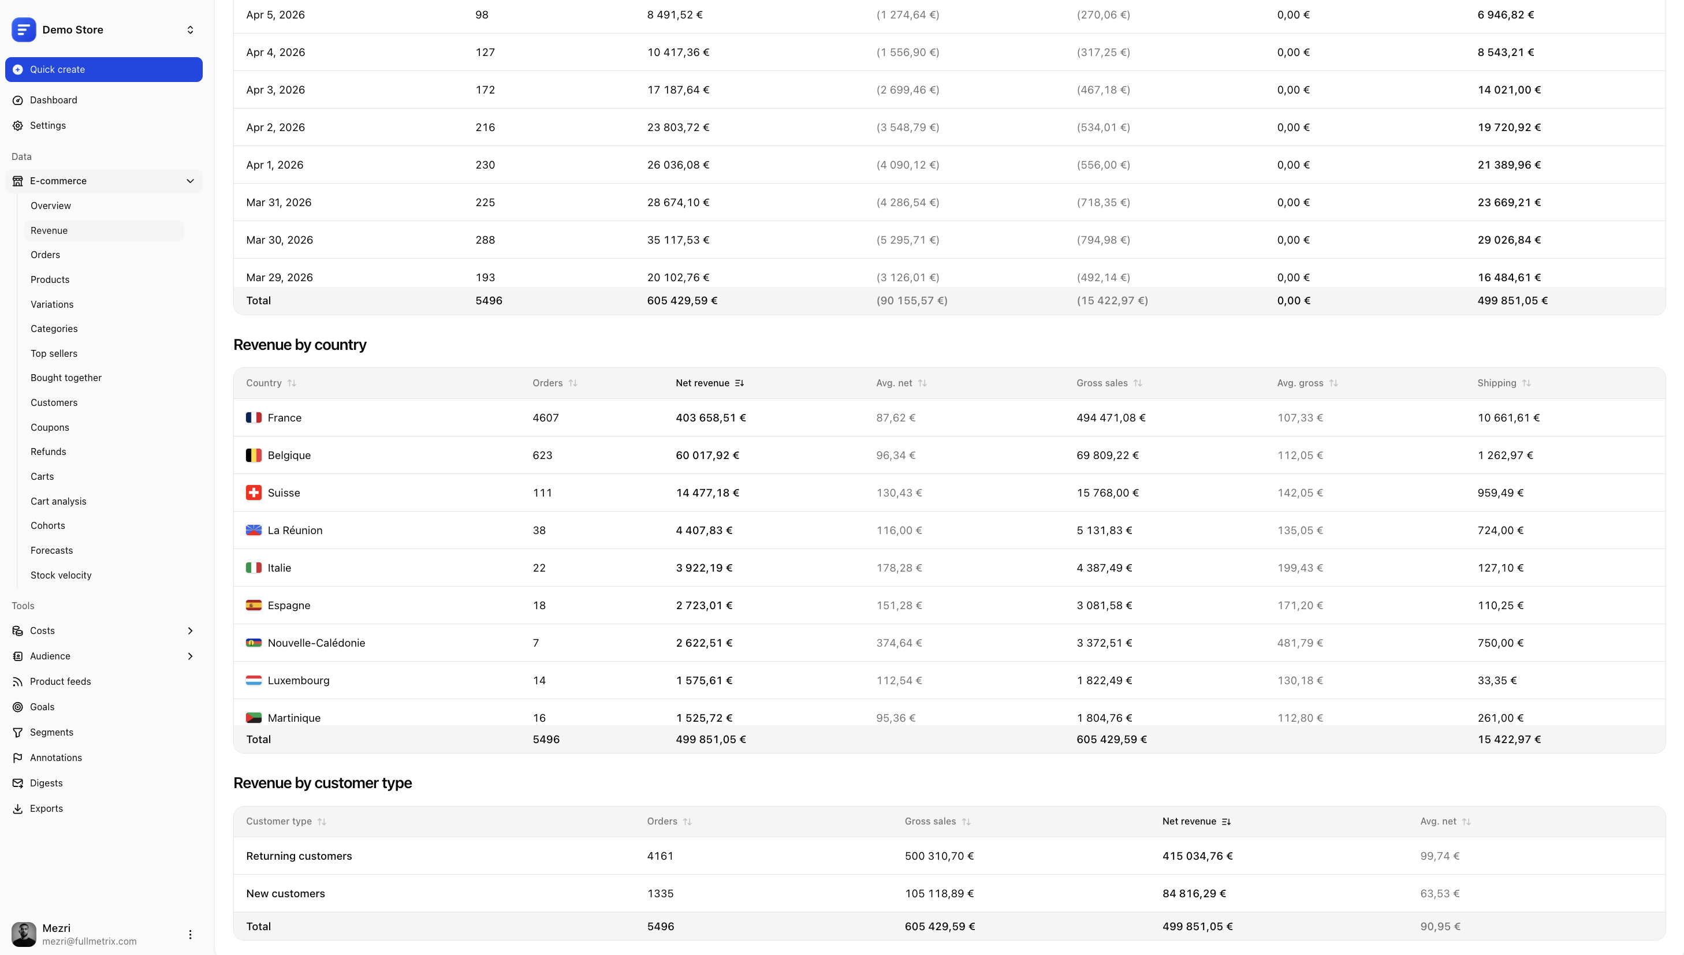Open the Refunds link in sidebar
1684x955 pixels.
(48, 452)
